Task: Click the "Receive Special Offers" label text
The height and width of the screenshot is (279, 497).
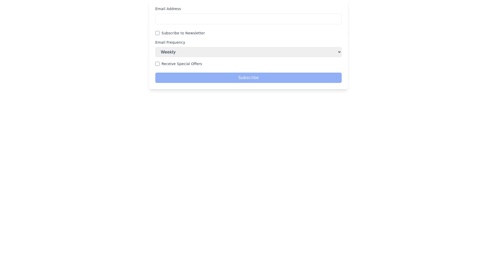Action: (181, 64)
